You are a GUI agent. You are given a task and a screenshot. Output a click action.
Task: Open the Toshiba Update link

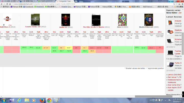(178, 52)
